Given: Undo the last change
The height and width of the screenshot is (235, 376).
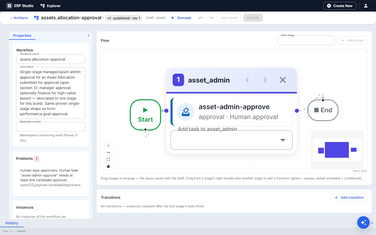Looking at the screenshot, I should (x=201, y=18).
